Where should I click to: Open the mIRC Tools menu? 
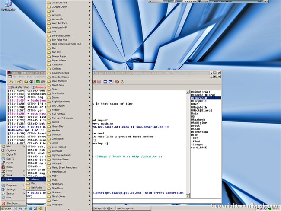[22, 77]
